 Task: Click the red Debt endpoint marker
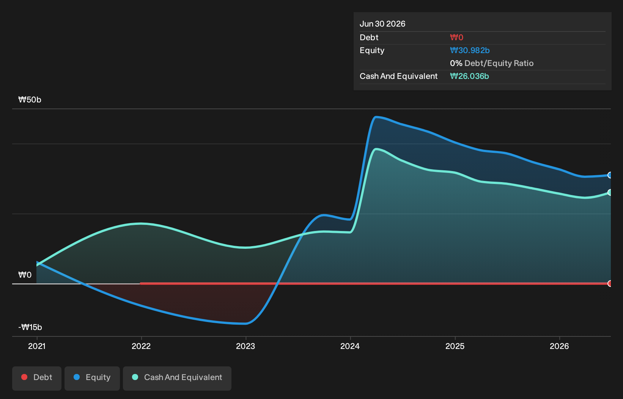610,283
